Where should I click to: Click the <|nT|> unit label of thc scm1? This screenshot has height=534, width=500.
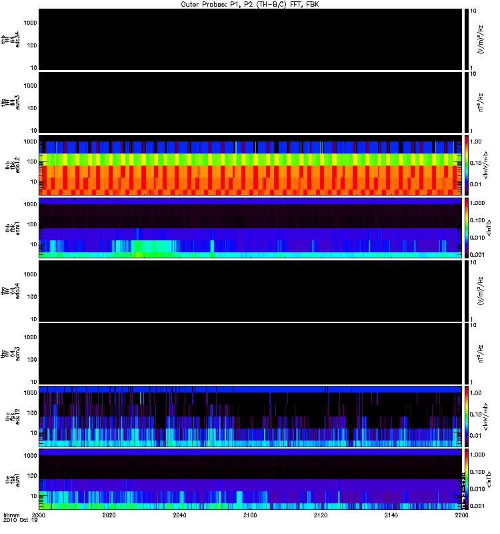point(489,479)
